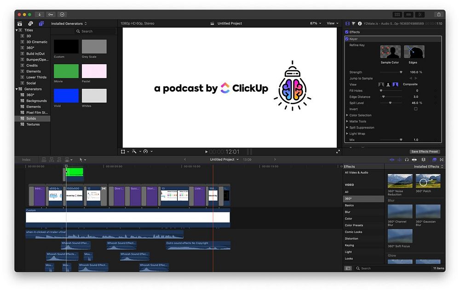Select the Solids generator category
The width and height of the screenshot is (460, 291).
point(31,118)
